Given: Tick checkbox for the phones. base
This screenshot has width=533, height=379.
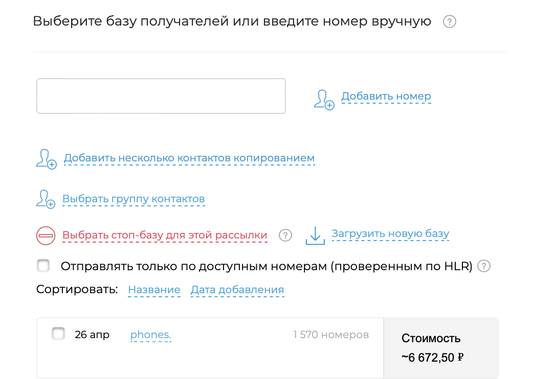Looking at the screenshot, I should (x=58, y=334).
